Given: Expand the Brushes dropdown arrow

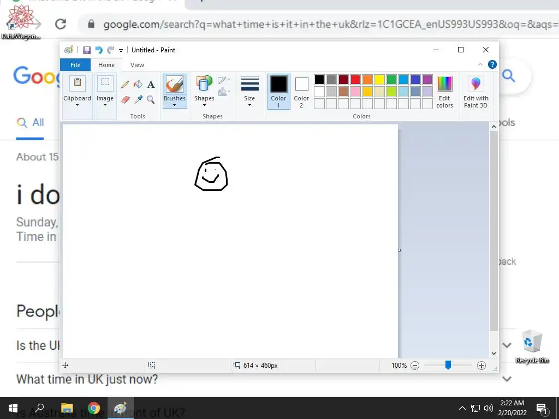Looking at the screenshot, I should coord(174,105).
